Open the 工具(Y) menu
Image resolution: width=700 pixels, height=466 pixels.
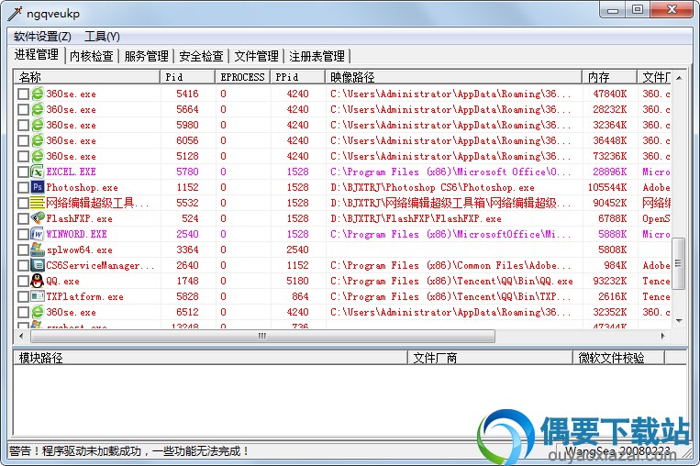[102, 37]
